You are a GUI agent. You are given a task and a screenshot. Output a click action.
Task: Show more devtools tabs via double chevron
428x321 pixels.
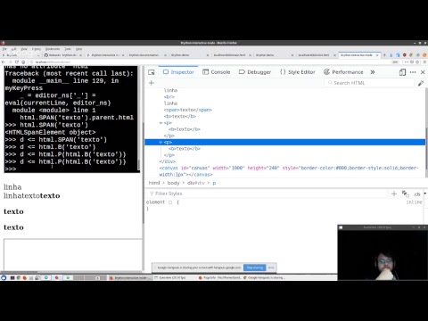pyautogui.click(x=373, y=72)
